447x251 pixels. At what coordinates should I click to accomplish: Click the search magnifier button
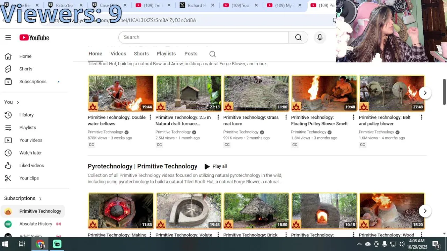(298, 37)
